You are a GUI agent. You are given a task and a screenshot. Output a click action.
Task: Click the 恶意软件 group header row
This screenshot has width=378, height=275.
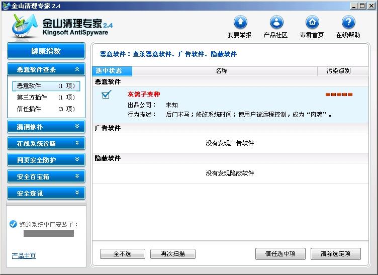[x=230, y=82]
